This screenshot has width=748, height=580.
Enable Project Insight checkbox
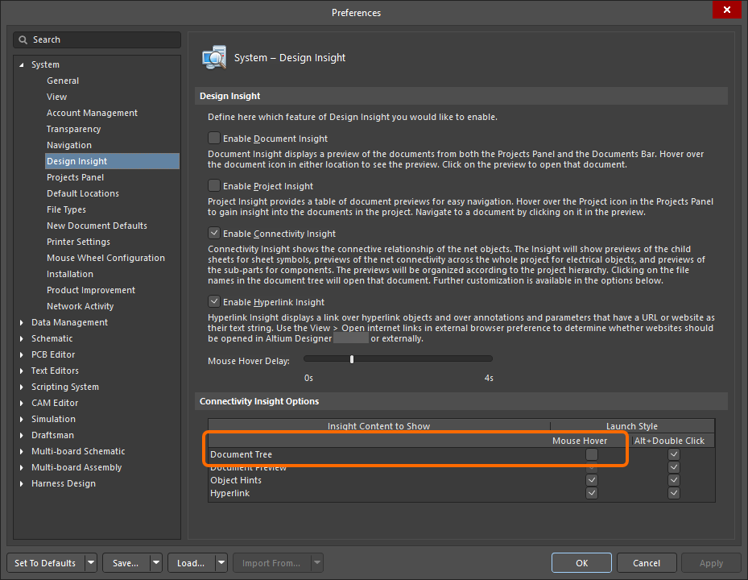214,185
